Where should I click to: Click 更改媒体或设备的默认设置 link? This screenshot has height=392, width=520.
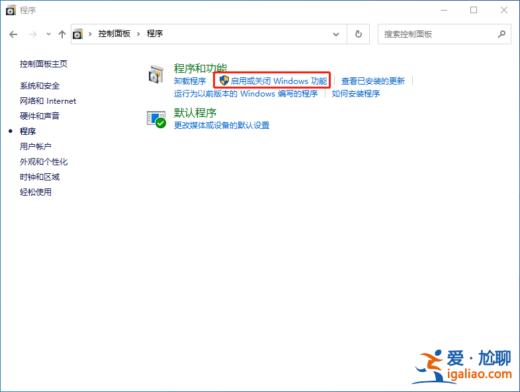tap(222, 125)
